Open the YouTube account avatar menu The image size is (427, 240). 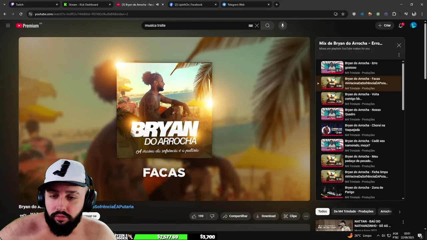(x=413, y=25)
